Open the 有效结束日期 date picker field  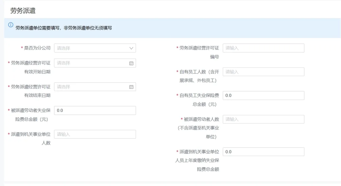[x=92, y=87]
